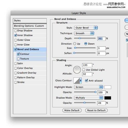The width and height of the screenshot is (128, 128).
Task: Uncheck the Inner Shadow effect
Action: tap(16, 35)
